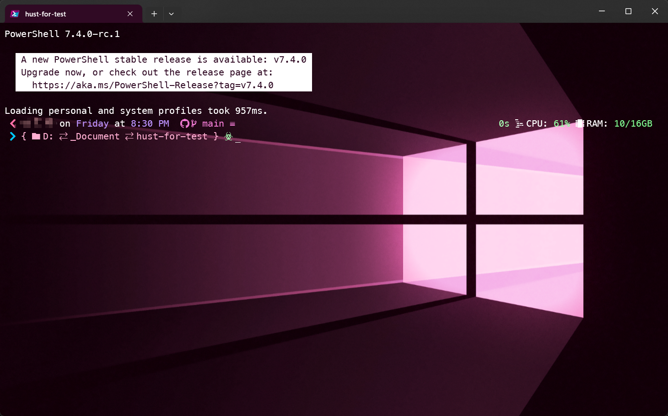Click the "main" branch name
This screenshot has height=416, width=668.
tap(213, 123)
